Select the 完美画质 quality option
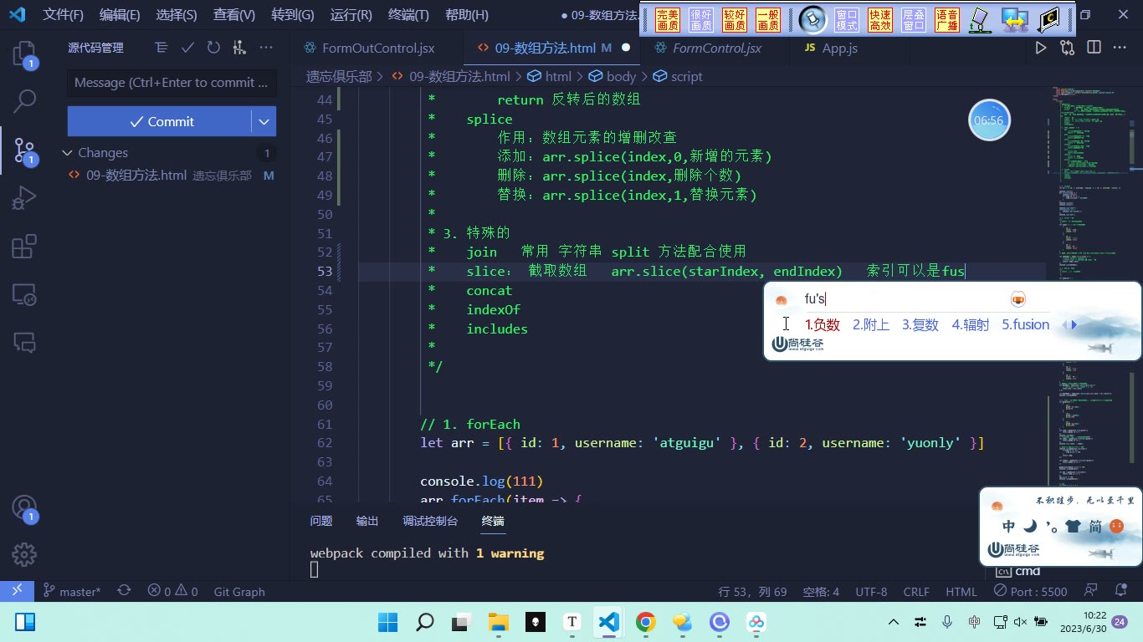 coord(668,20)
